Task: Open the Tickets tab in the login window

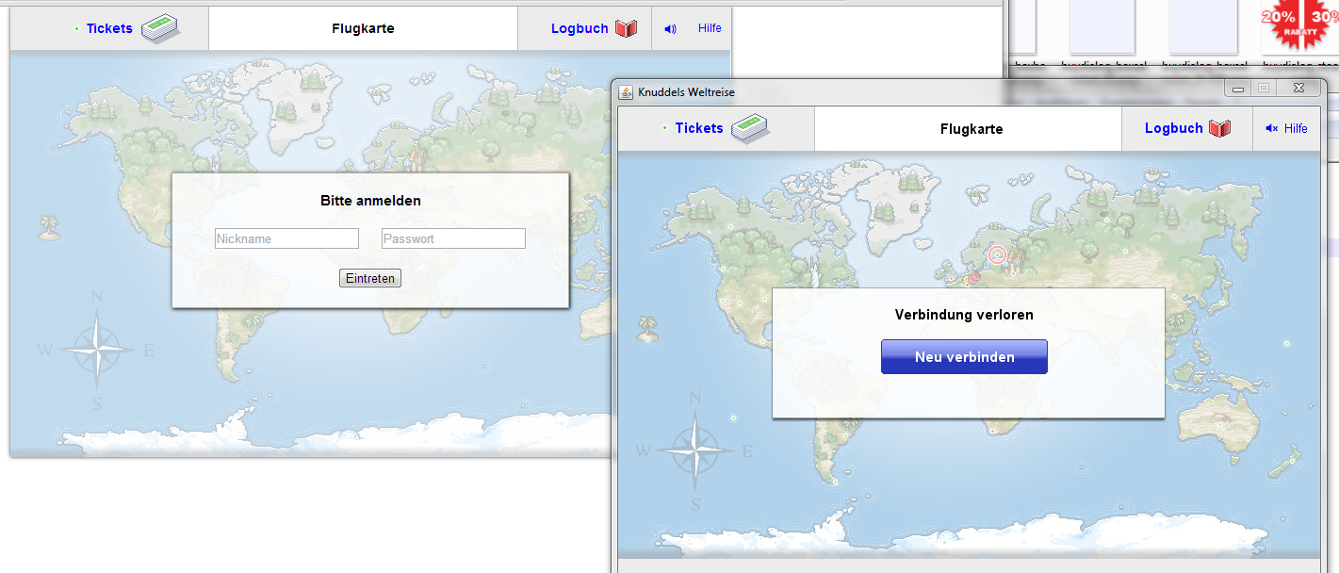Action: pos(109,28)
